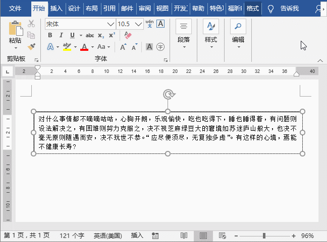The image size is (327, 242).
Task: Click the 96% zoom level
Action: click(x=307, y=236)
